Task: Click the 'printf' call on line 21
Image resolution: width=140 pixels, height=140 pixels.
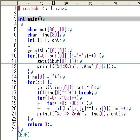Action: pyautogui.click(x=44, y=114)
